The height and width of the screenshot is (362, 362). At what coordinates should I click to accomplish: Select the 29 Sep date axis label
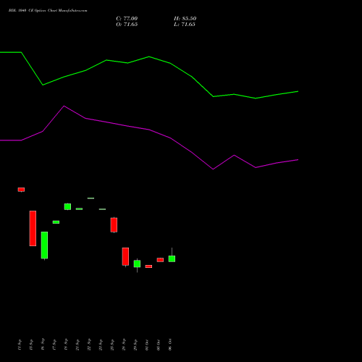pyautogui.click(x=135, y=345)
